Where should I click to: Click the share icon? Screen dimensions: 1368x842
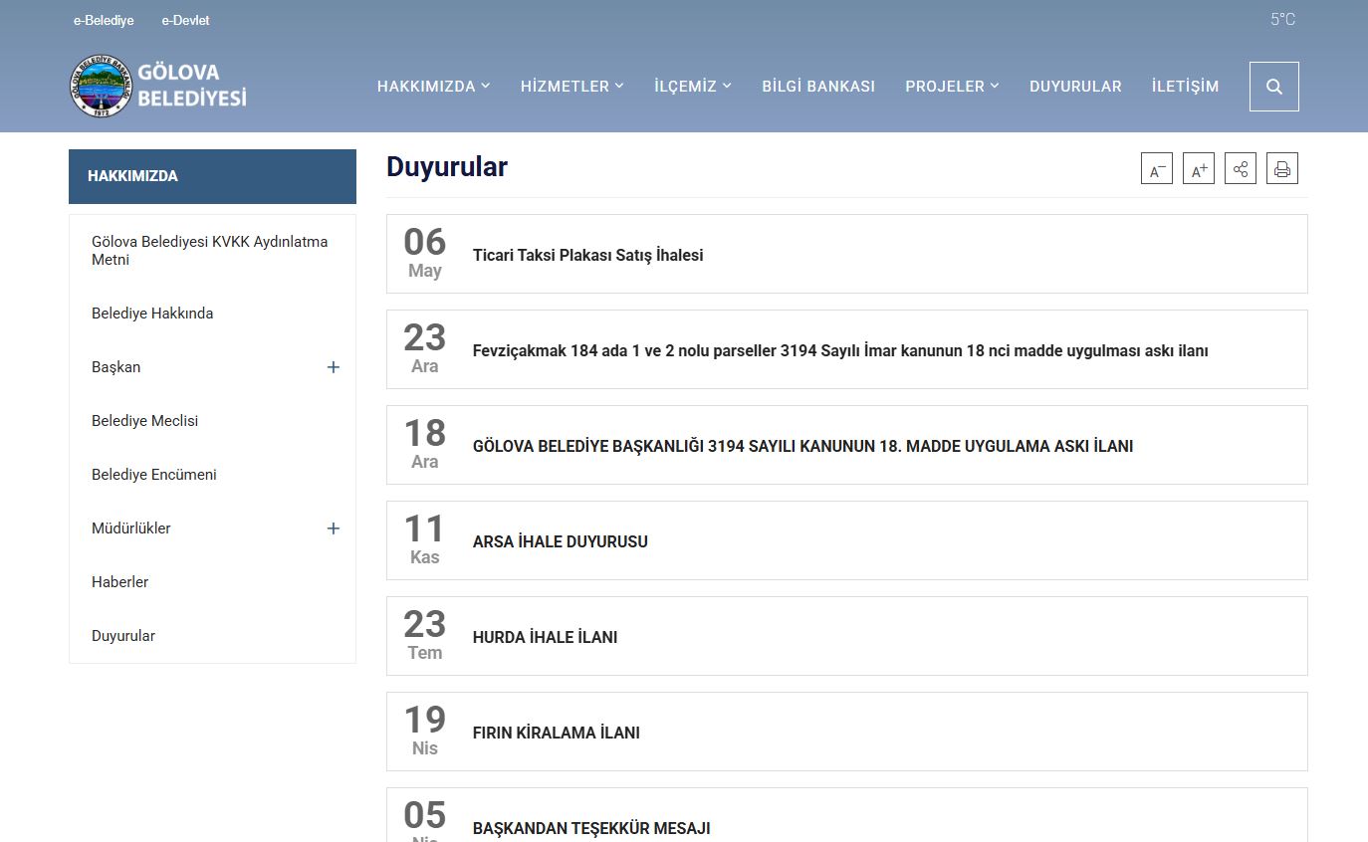[x=1240, y=169]
